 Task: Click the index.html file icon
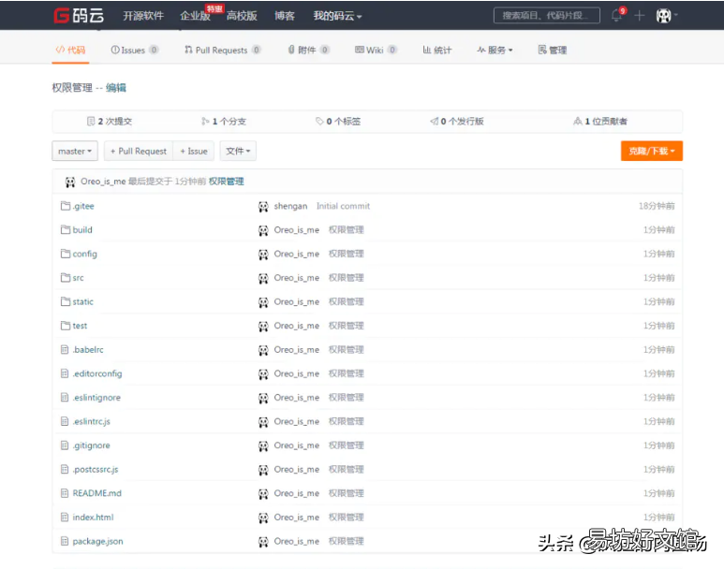pos(65,518)
